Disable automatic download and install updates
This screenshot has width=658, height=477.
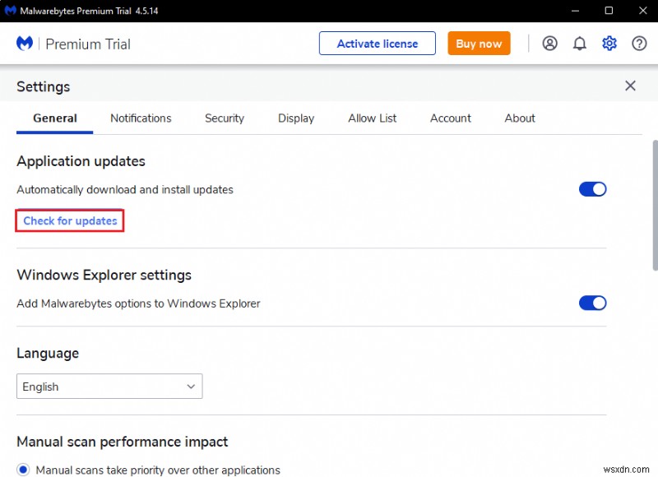pyautogui.click(x=592, y=188)
